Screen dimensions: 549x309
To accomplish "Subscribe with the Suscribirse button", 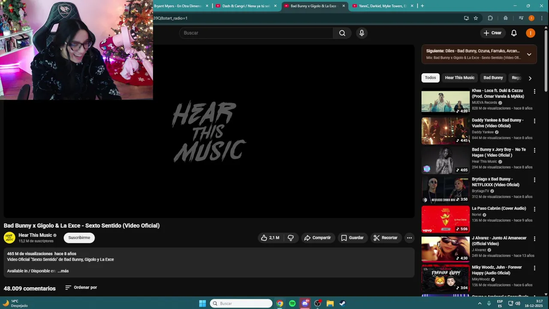I will point(79,238).
